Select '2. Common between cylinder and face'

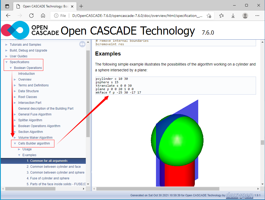[54, 167]
